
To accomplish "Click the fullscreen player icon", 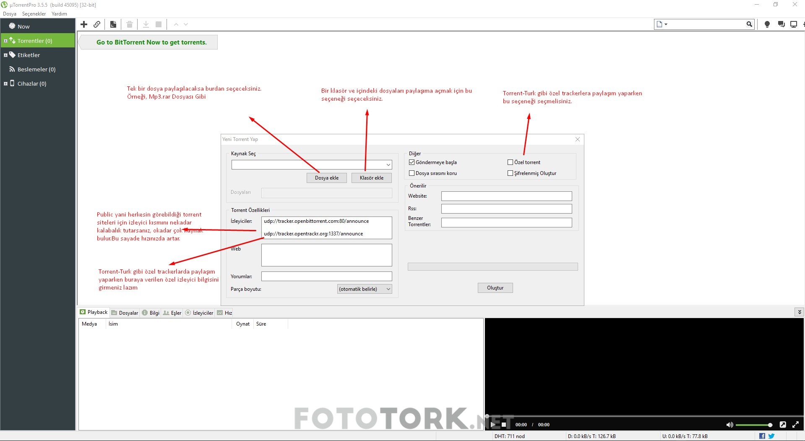I will pos(795,425).
